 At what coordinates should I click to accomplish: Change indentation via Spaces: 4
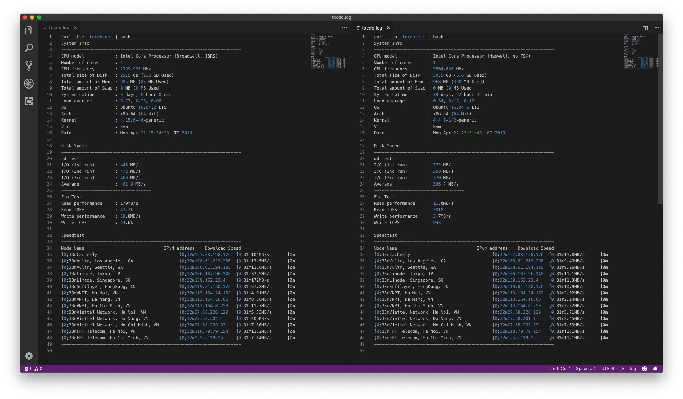point(586,369)
